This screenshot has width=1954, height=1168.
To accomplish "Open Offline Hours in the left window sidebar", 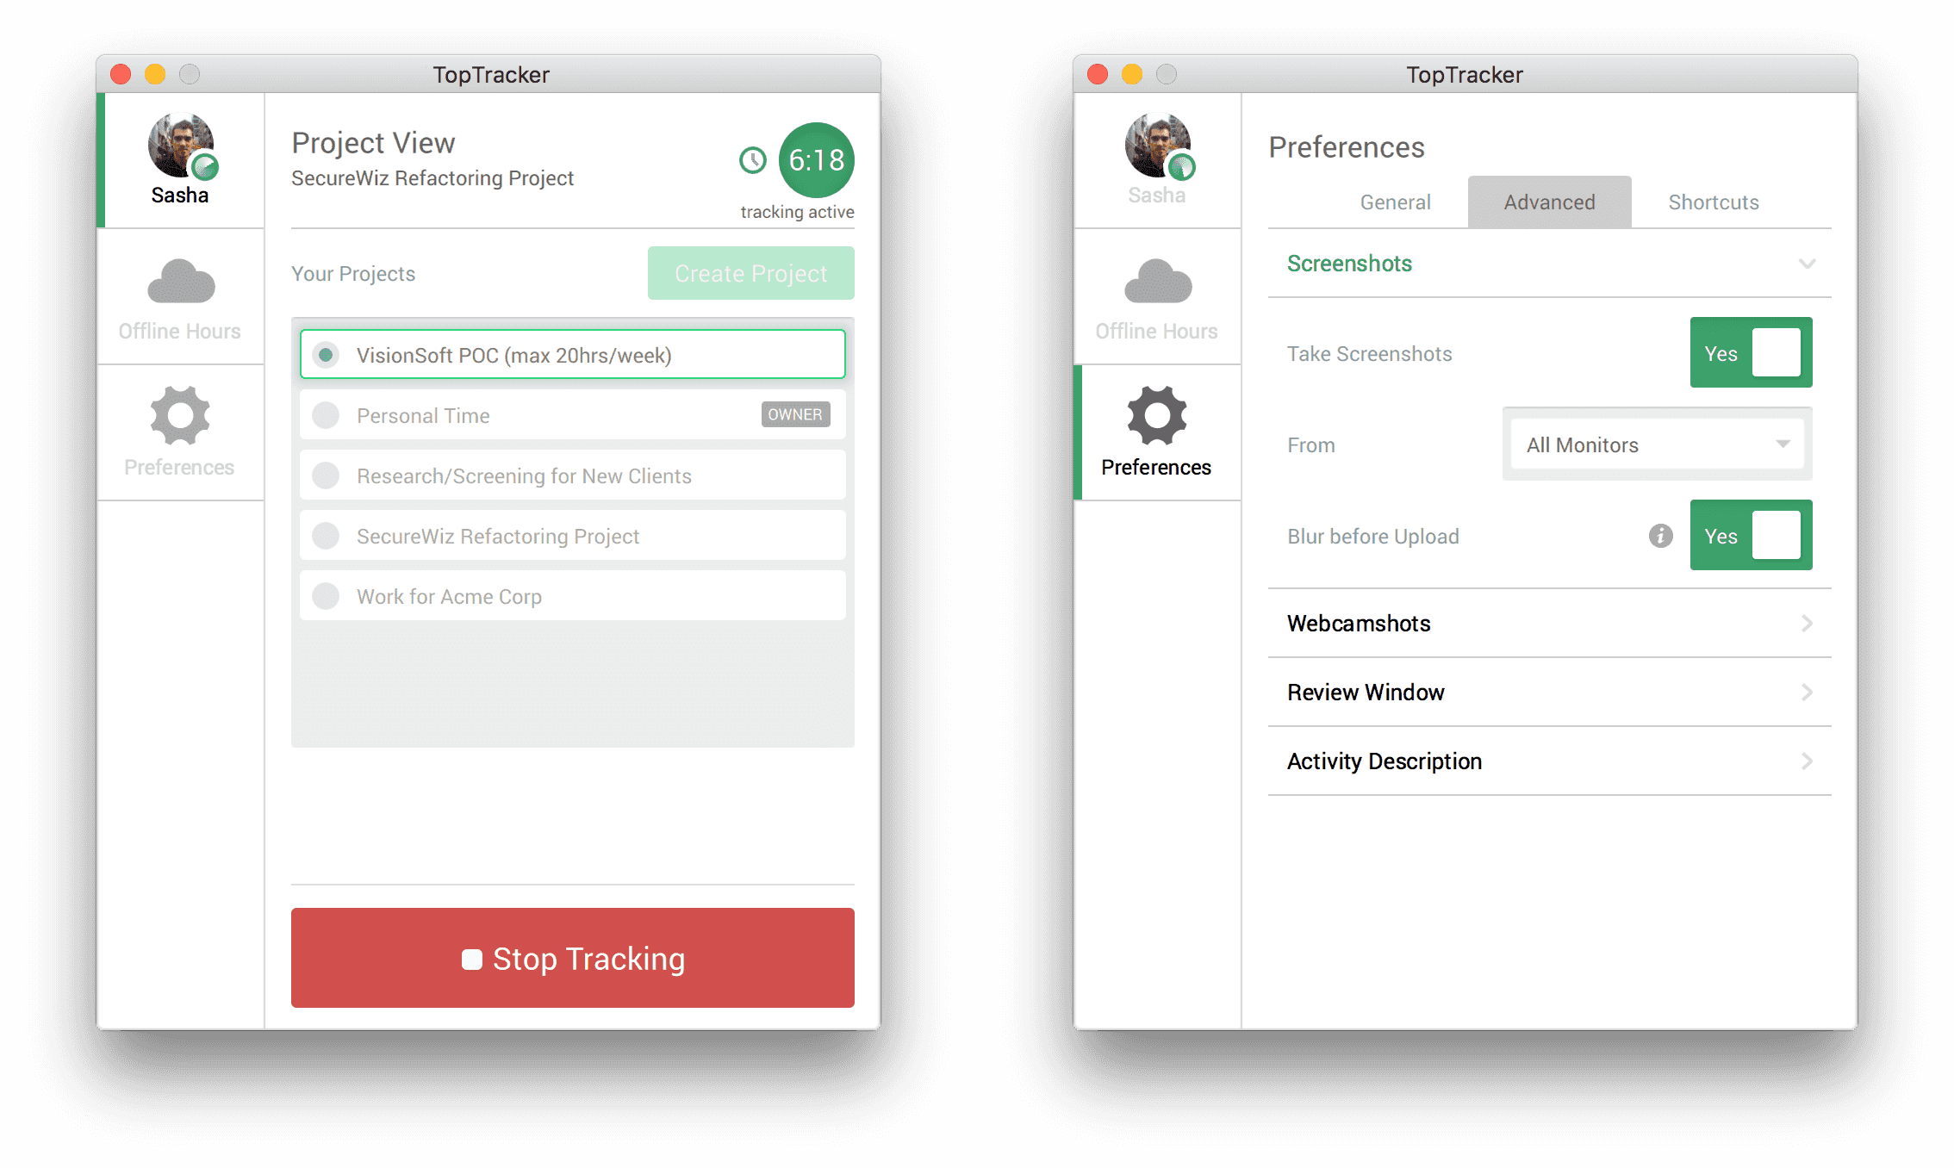I will coord(178,297).
